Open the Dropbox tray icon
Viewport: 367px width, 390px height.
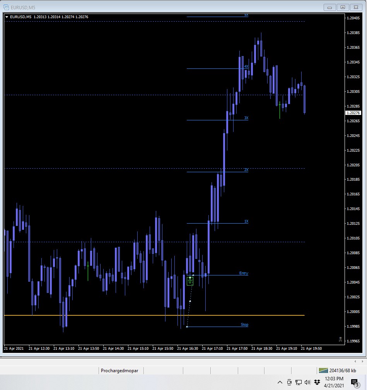click(x=317, y=382)
